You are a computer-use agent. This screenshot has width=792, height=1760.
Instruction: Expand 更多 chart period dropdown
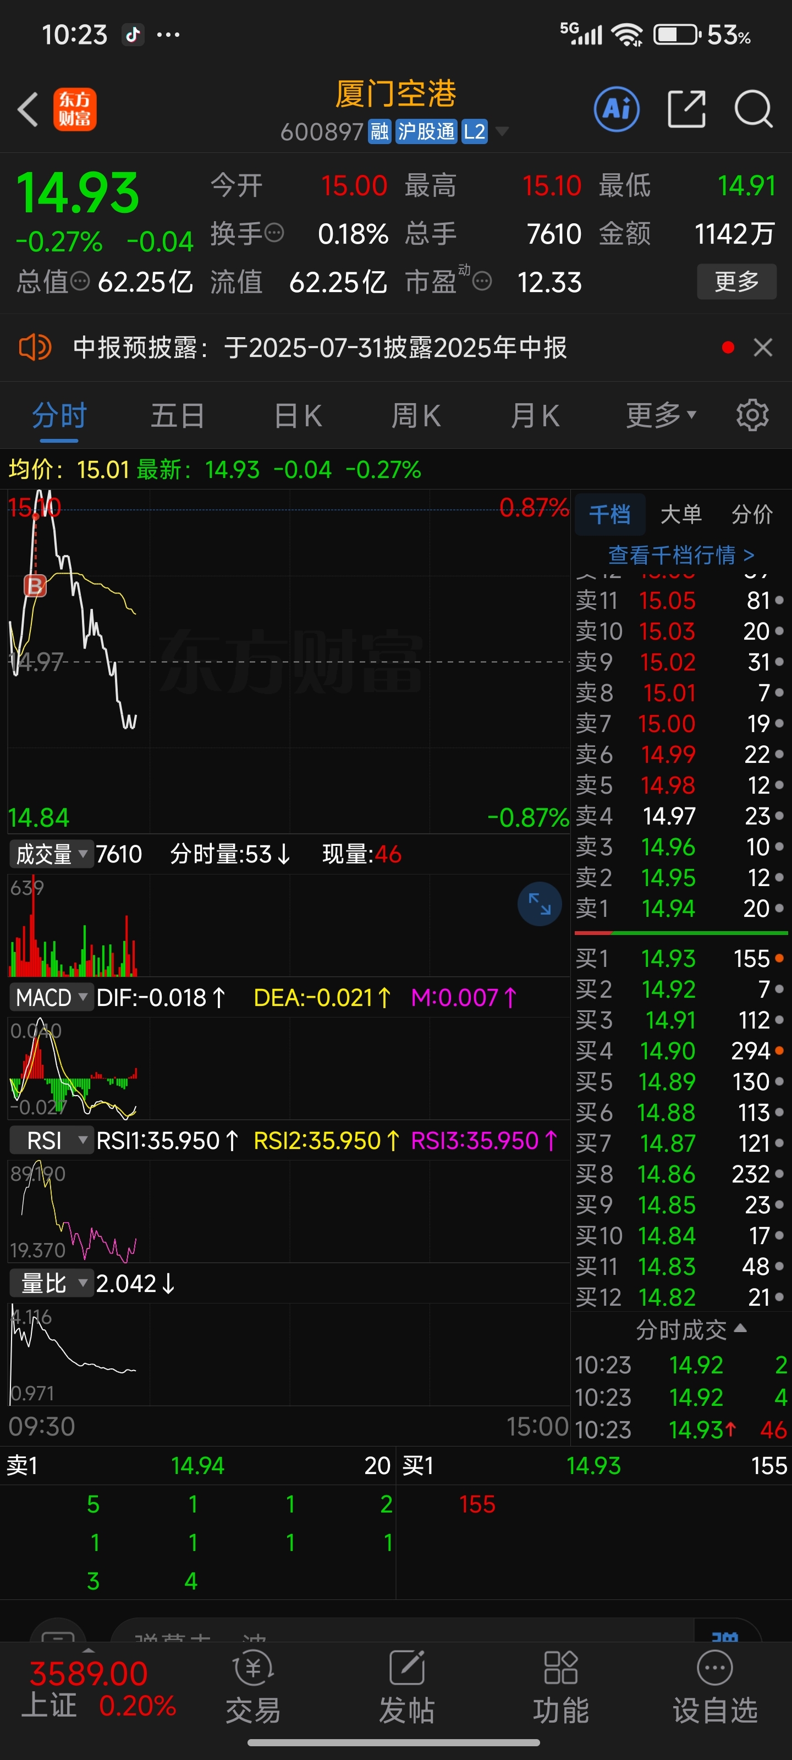(661, 415)
